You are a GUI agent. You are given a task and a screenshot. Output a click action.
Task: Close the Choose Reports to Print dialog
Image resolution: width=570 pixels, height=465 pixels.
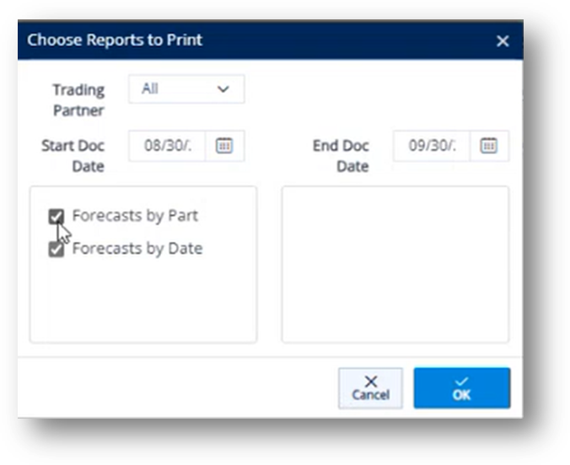tap(503, 41)
